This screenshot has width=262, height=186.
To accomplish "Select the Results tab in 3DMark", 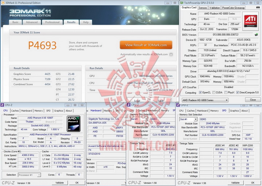I will point(71,22).
